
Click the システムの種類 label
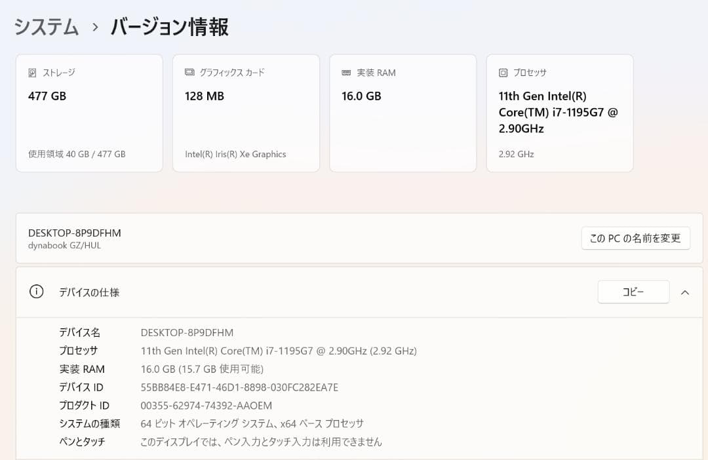point(89,423)
